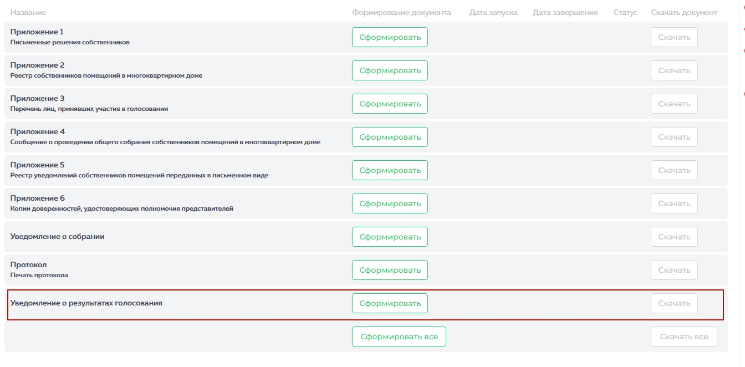Generate Приложение 4 meeting announcement document
The image size is (745, 367).
[x=390, y=137]
